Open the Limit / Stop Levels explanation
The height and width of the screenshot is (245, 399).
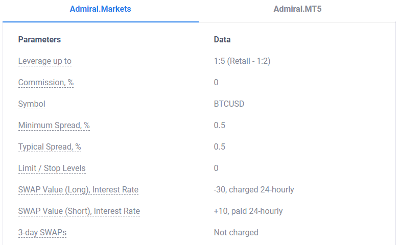point(52,168)
